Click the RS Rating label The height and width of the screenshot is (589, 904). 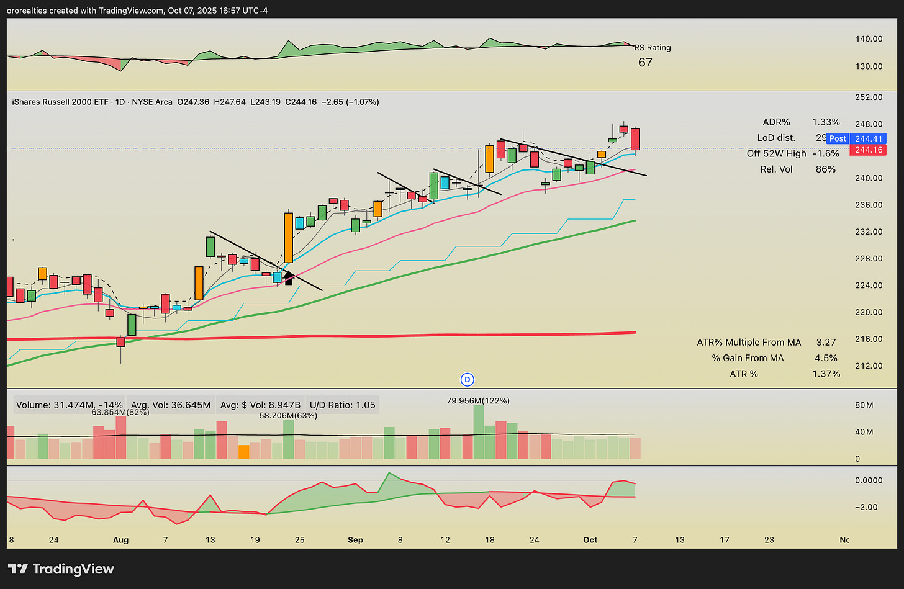(653, 47)
